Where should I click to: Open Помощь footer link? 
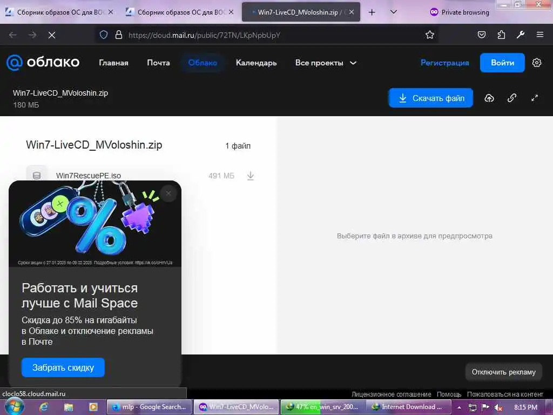449,394
